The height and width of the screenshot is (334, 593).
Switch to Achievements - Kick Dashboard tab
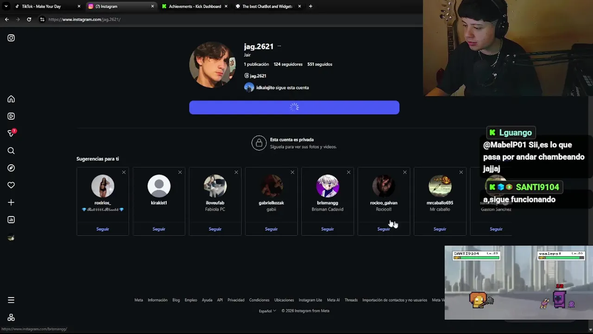[195, 6]
